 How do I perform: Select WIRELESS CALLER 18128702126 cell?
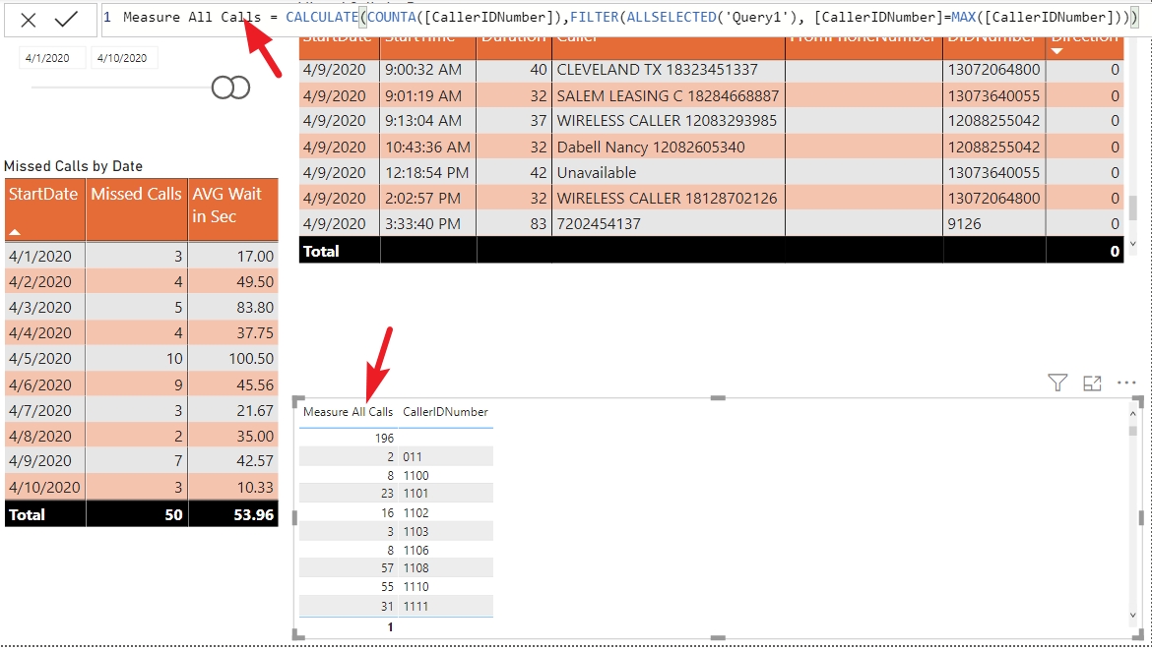point(668,198)
